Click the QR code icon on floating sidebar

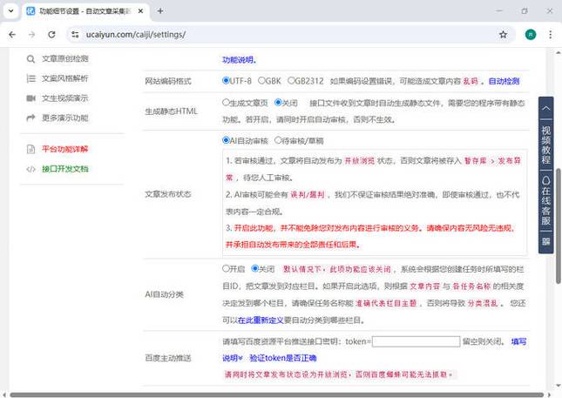pyautogui.click(x=546, y=240)
